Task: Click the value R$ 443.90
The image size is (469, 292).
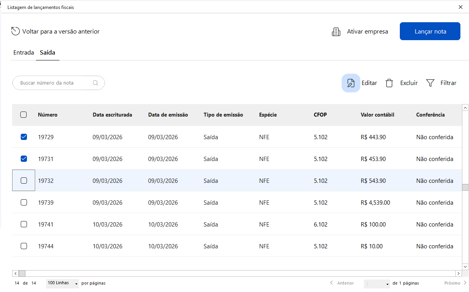Action: pyautogui.click(x=373, y=137)
